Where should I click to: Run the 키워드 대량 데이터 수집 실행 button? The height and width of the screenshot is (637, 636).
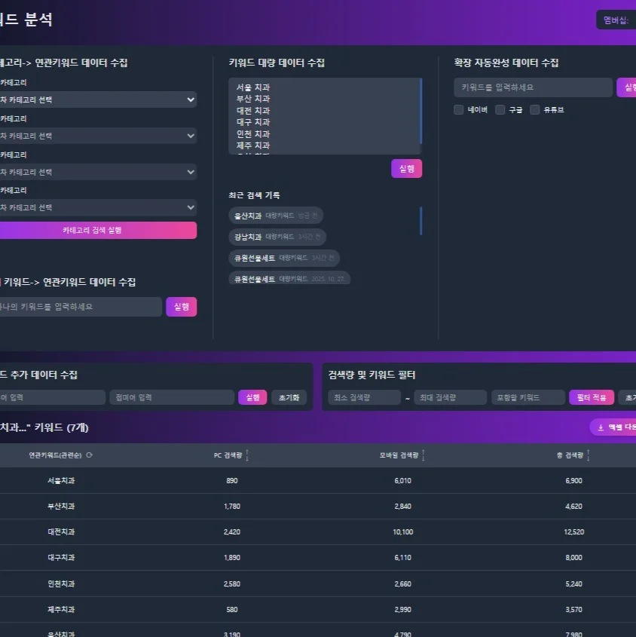tap(406, 168)
